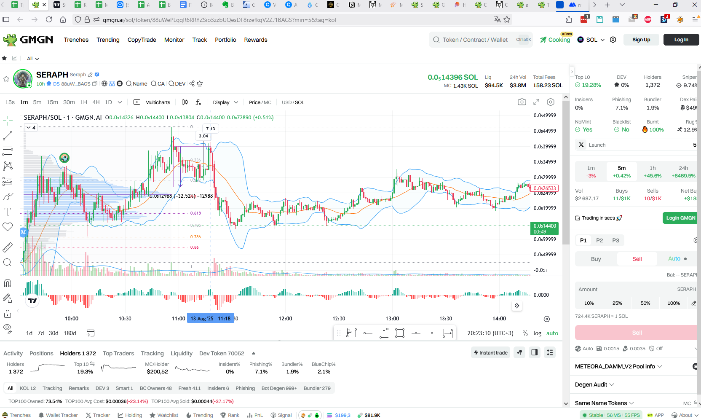Viewport: 701px width, 419px height.
Task: Open the date range calendar icon
Action: click(90, 333)
